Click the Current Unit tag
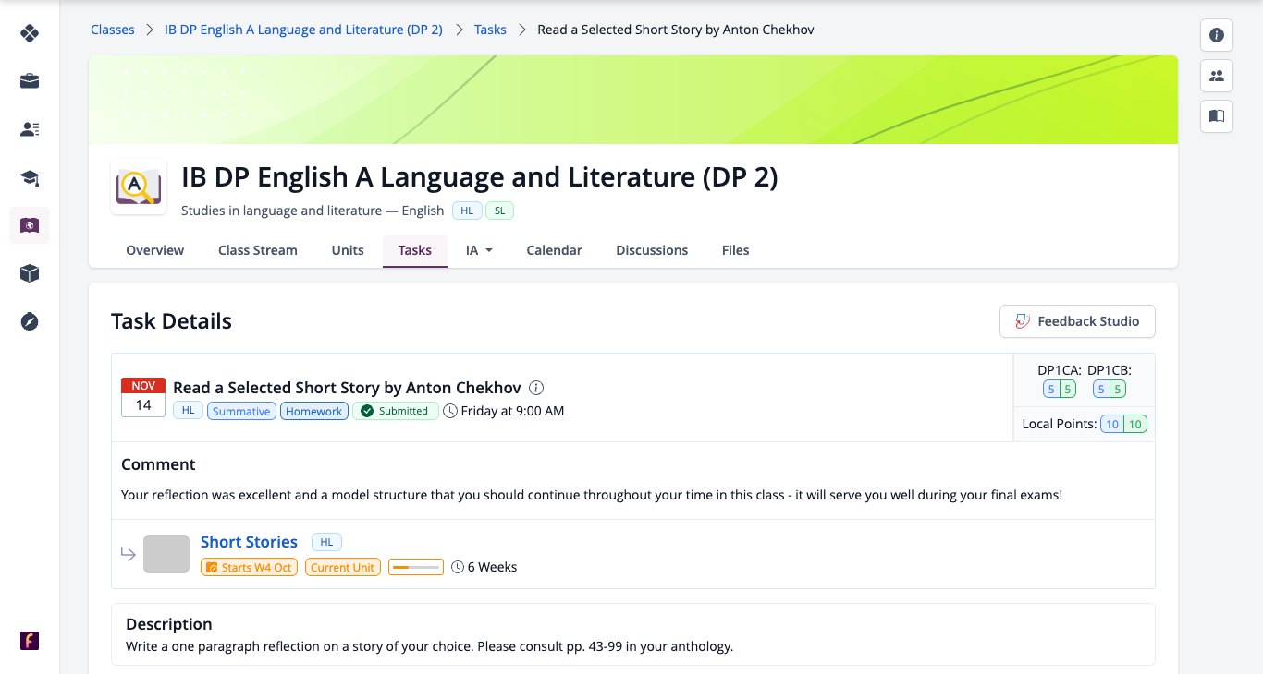 [342, 567]
